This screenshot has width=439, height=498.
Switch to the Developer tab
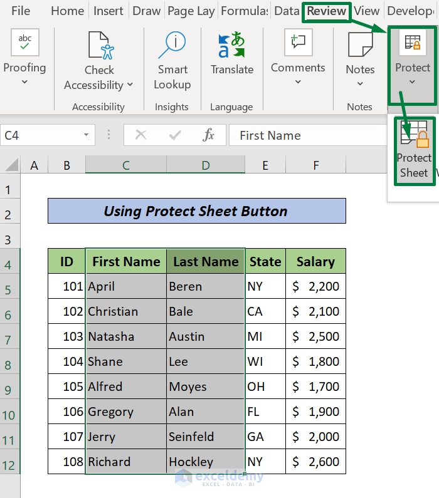pos(410,11)
